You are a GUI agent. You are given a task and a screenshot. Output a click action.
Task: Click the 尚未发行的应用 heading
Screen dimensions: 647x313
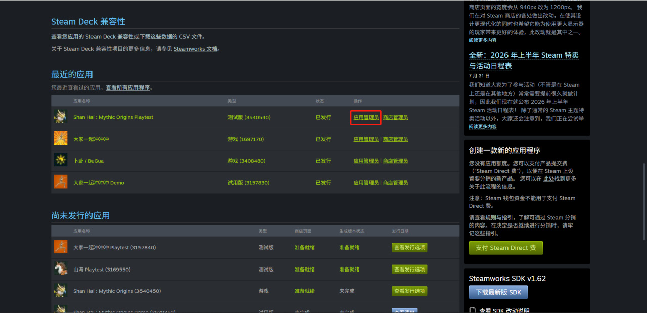click(80, 215)
